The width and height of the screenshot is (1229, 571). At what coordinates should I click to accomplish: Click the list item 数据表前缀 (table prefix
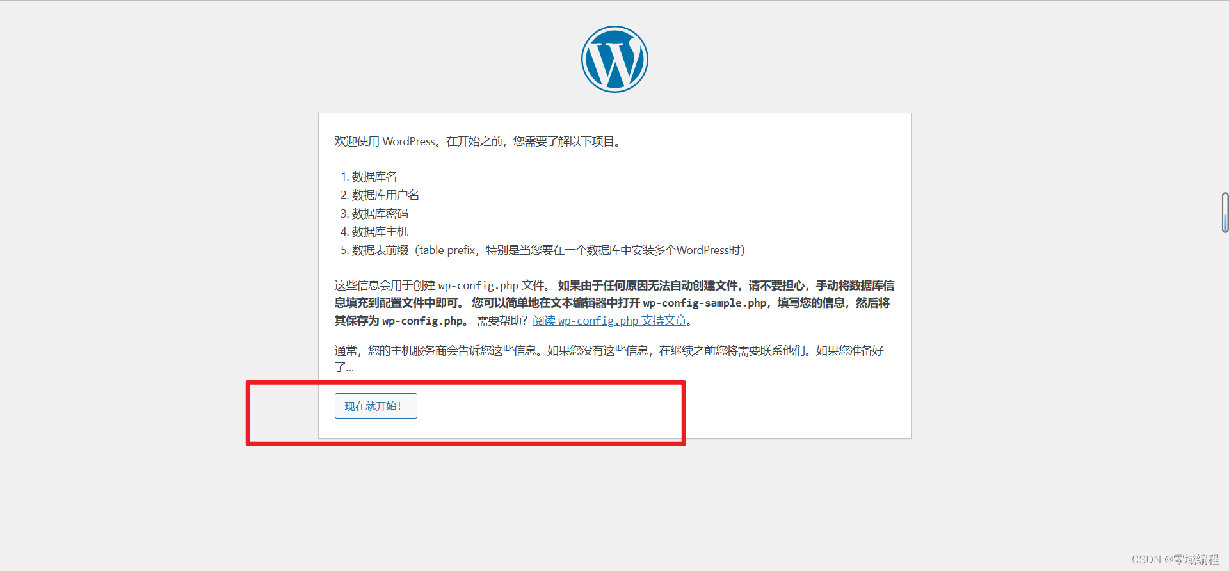point(549,250)
